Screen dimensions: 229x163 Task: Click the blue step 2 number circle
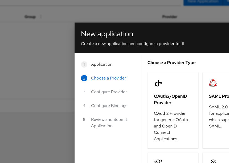(84, 78)
